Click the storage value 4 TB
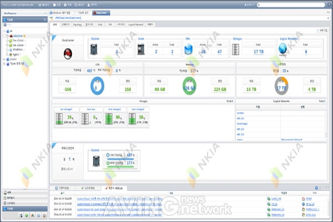 (312, 89)
